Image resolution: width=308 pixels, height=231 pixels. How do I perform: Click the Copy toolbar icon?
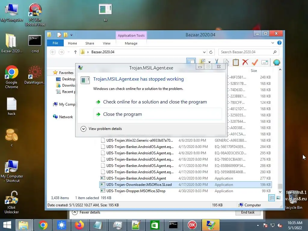[x=226, y=62]
